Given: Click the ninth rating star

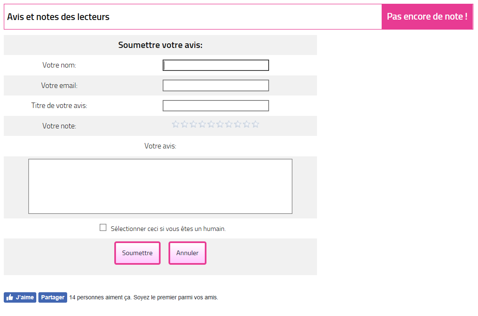Looking at the screenshot, I should click(x=247, y=124).
